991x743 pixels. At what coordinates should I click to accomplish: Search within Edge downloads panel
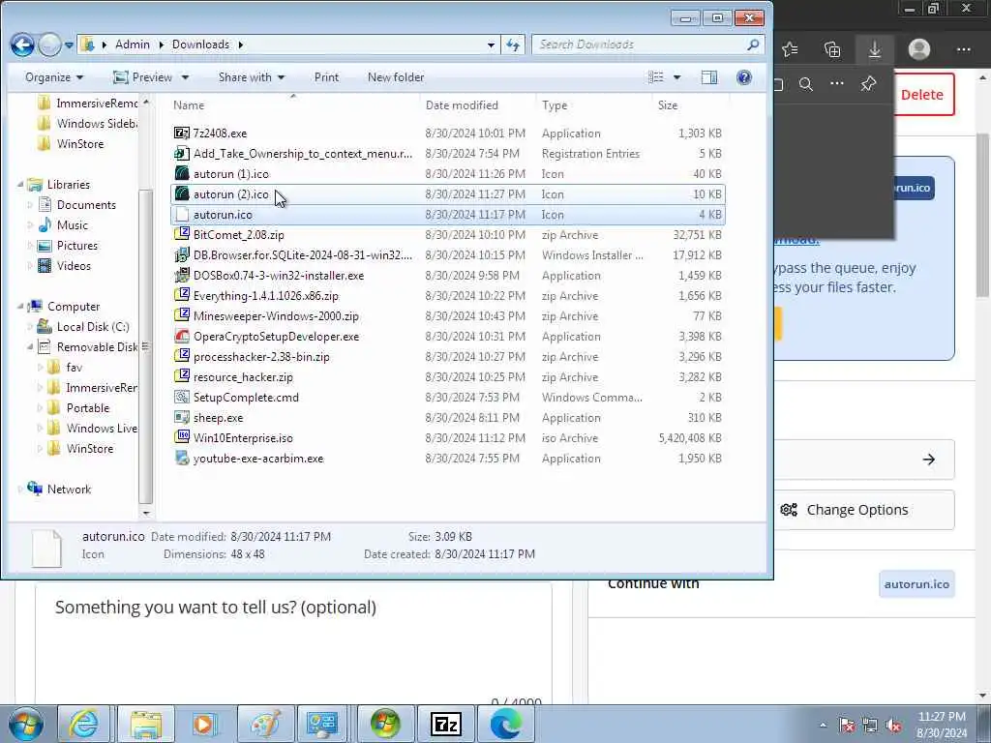tap(806, 84)
